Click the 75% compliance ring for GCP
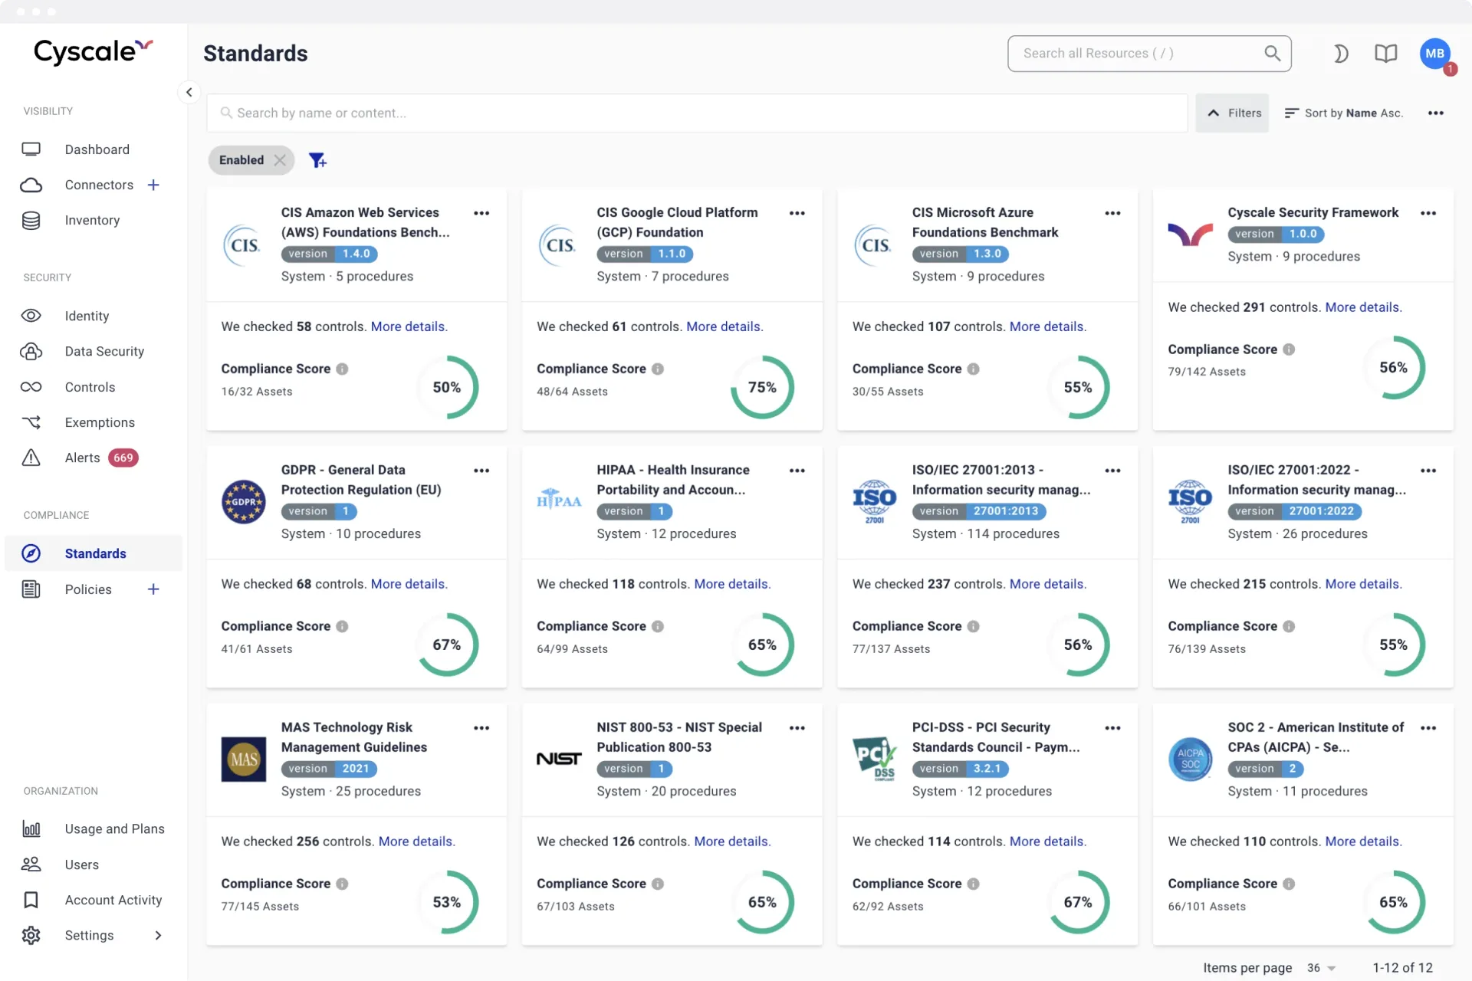 [762, 388]
